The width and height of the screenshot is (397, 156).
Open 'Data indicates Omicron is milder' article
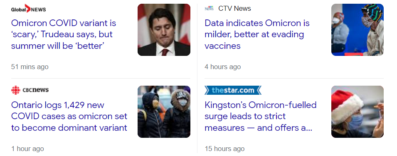click(257, 34)
